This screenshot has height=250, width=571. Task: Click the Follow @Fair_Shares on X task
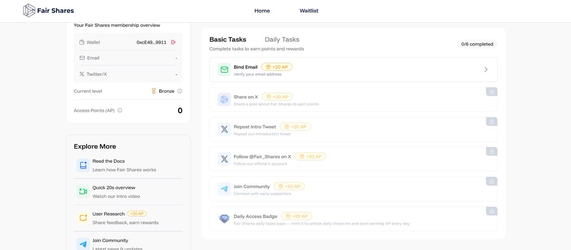coord(262,156)
